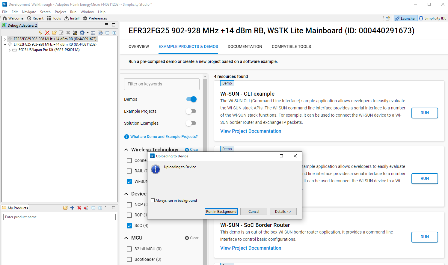Open the adapter preferences gear icon
Image resolution: width=448 pixels, height=265 pixels.
pyautogui.click(x=82, y=33)
